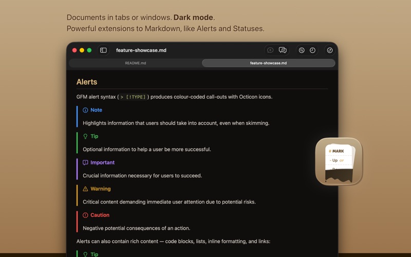The height and width of the screenshot is (257, 411).
Task: Click the '> [!TYPE]' inline code
Action: (133, 97)
